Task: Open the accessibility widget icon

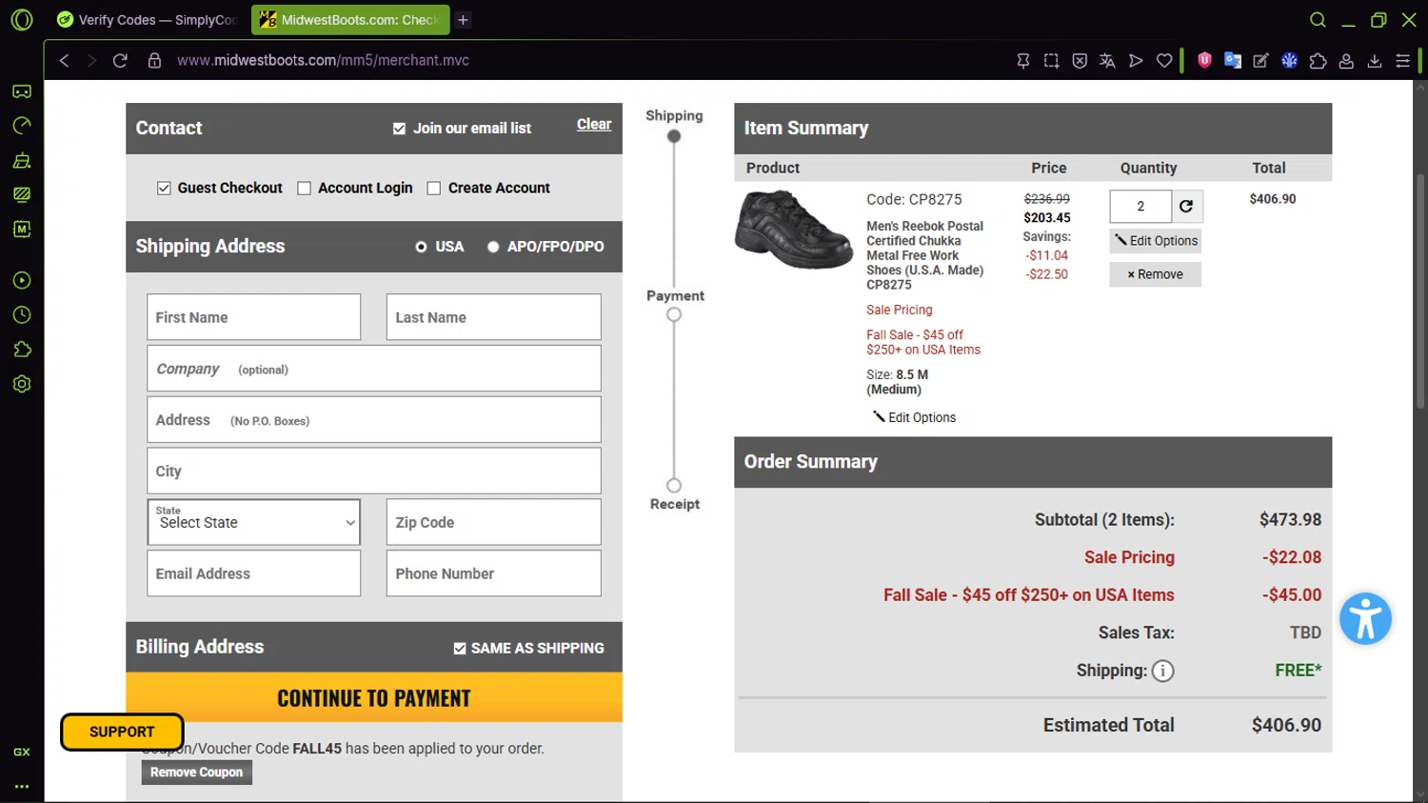Action: [x=1365, y=619]
